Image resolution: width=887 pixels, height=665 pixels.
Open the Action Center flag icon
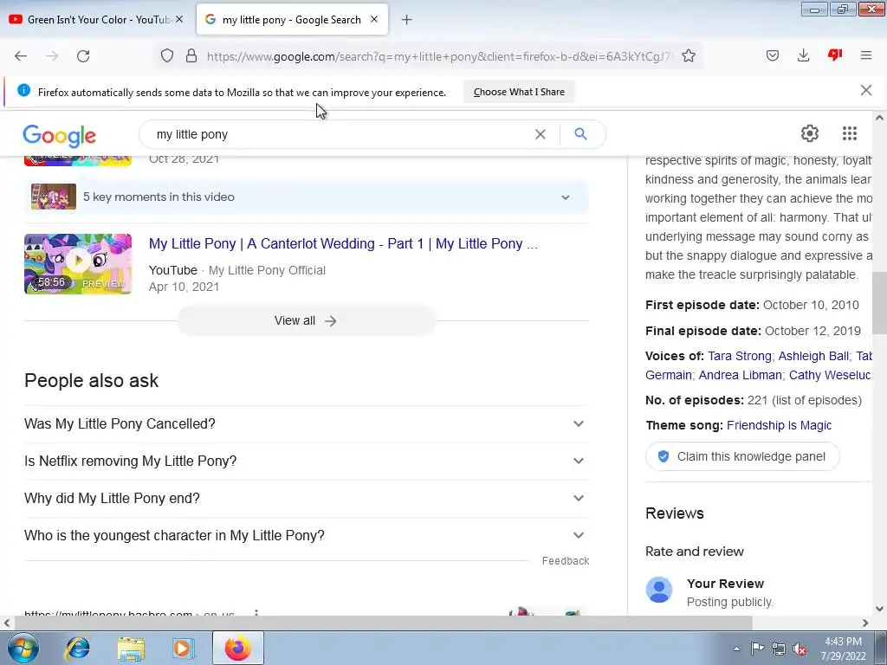(x=757, y=649)
